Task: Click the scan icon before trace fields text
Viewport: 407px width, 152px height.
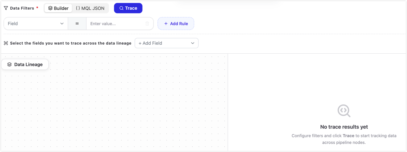Action: point(6,43)
